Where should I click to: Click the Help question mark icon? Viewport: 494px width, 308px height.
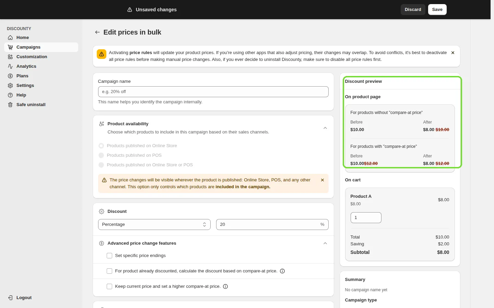coord(10,95)
